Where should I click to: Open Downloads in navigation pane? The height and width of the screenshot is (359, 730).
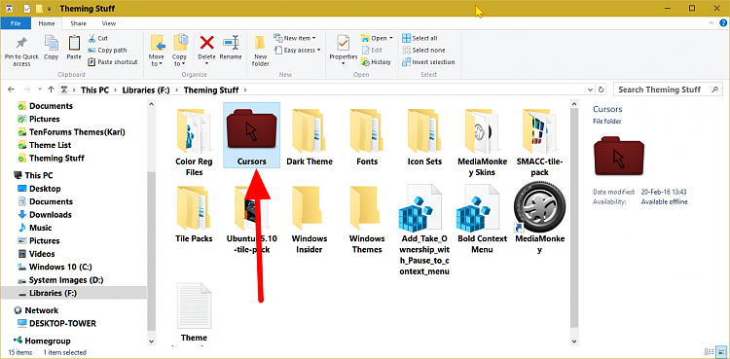coord(51,215)
